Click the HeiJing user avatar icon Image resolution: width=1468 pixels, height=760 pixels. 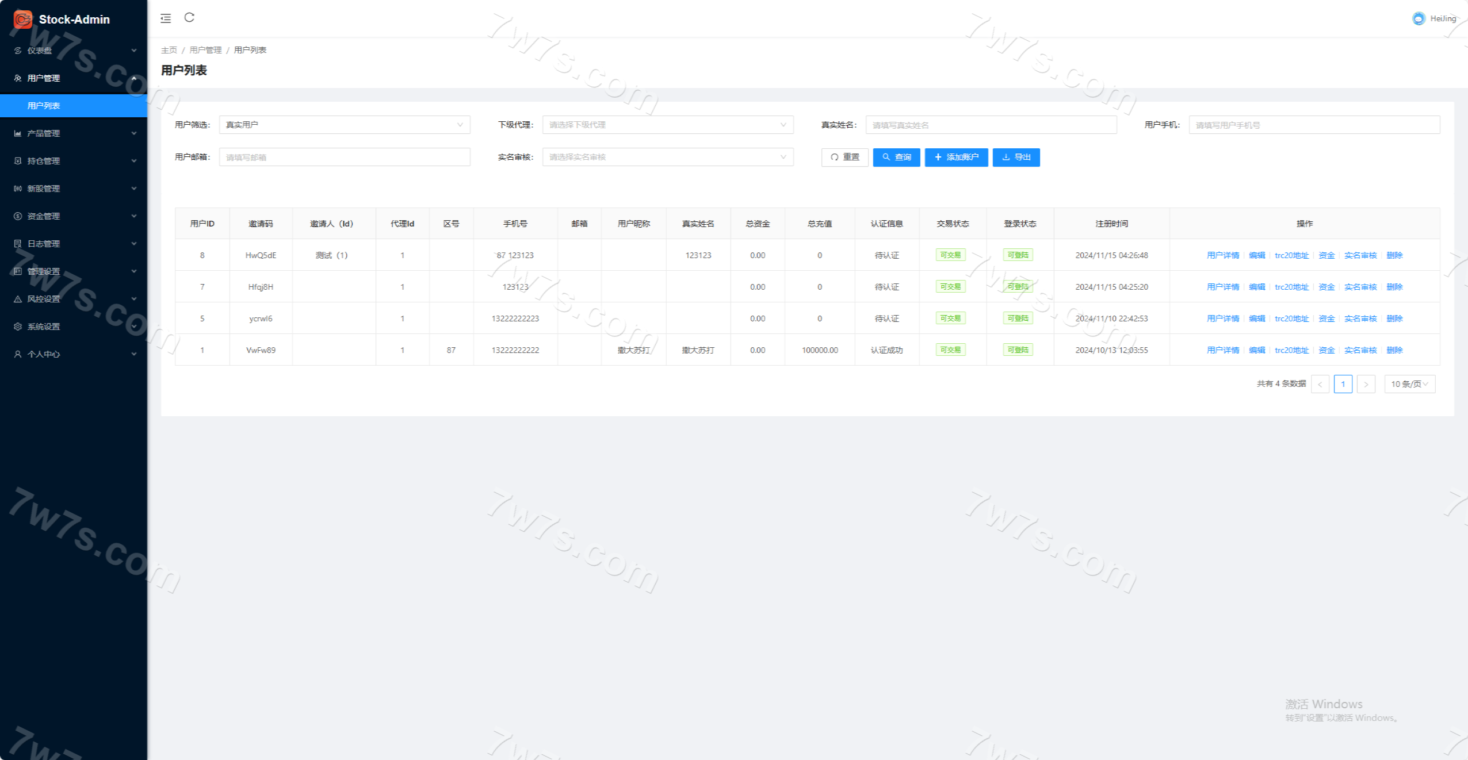[1419, 18]
